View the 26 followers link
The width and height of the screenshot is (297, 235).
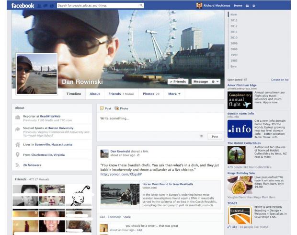32,165
